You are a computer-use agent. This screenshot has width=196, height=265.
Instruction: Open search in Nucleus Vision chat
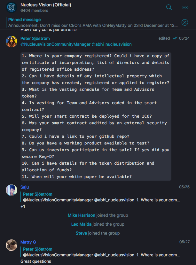pyautogui.click(x=169, y=7)
